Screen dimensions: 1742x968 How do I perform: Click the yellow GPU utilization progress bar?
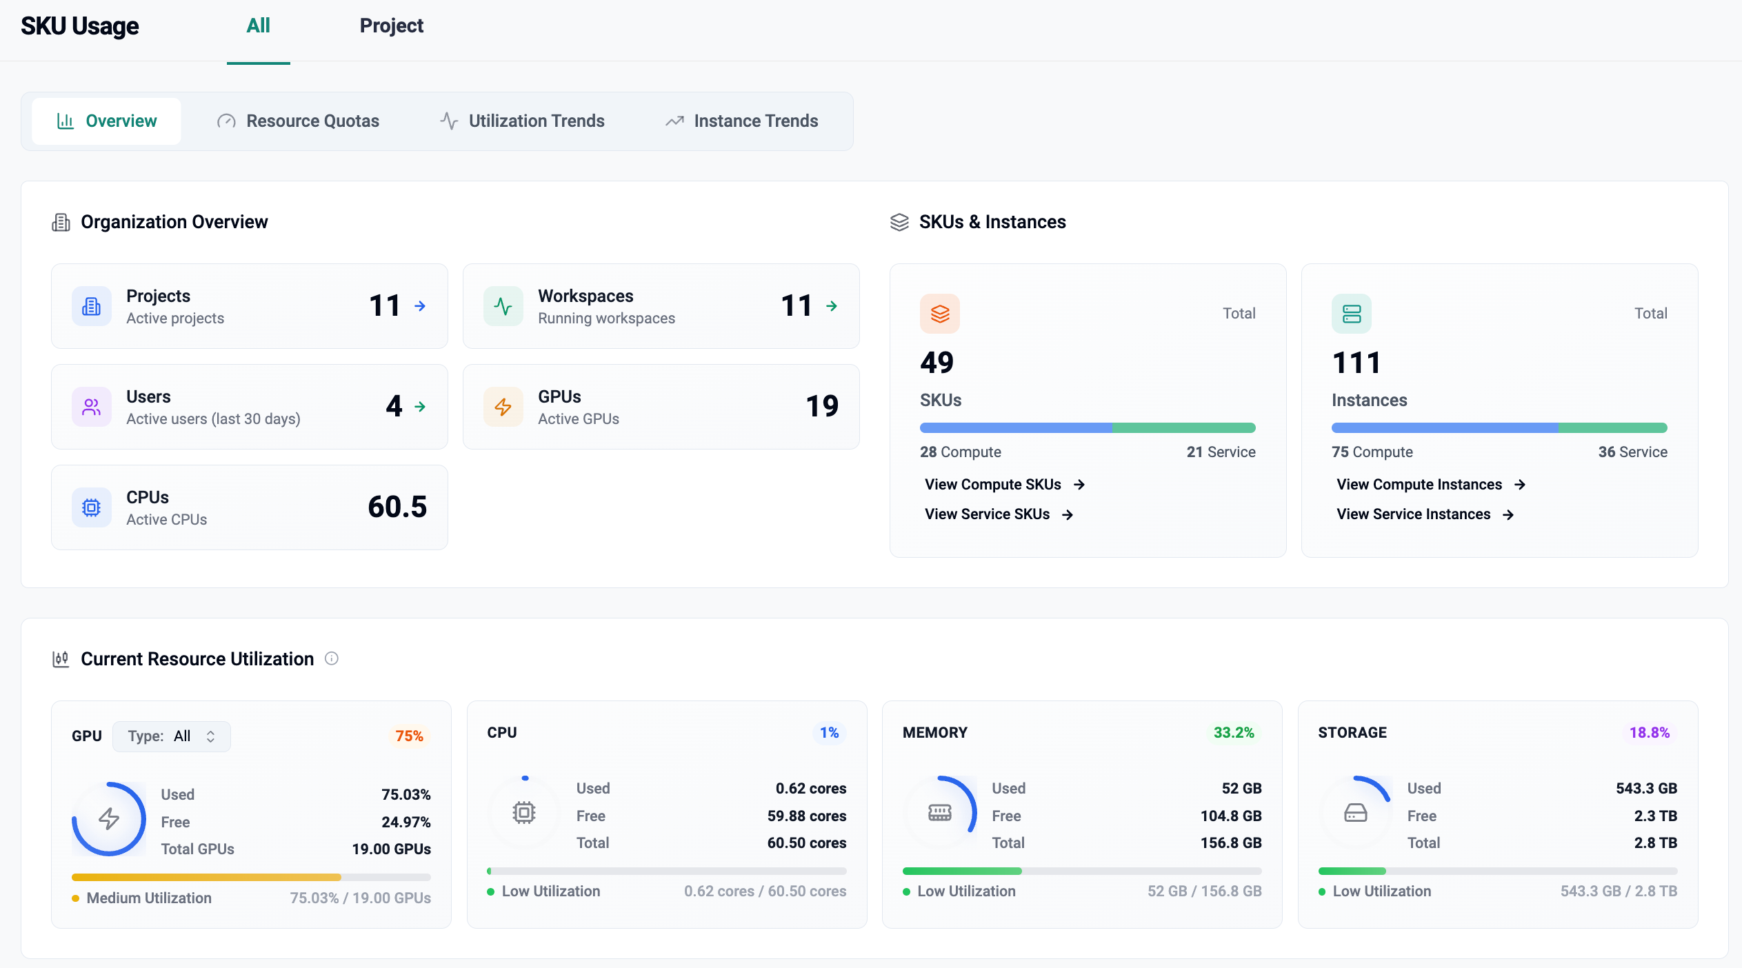pos(207,878)
